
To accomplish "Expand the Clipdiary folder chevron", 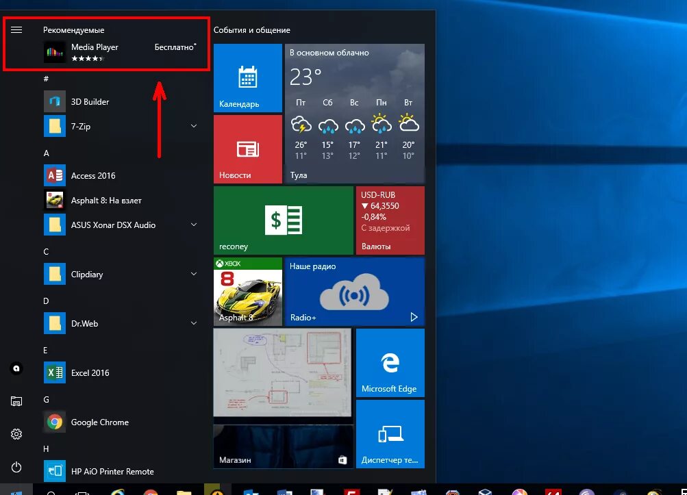I will tap(194, 275).
